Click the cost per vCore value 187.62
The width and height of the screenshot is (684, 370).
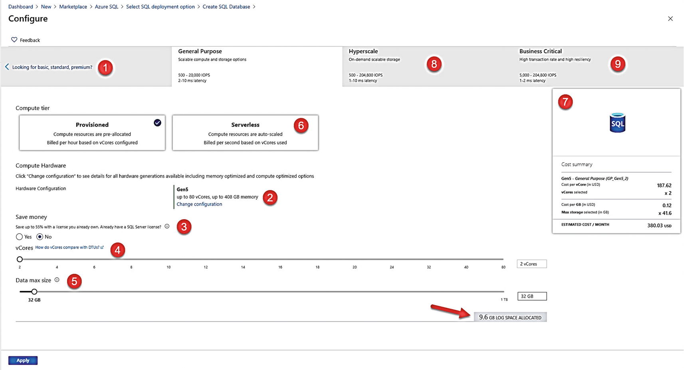click(x=664, y=185)
